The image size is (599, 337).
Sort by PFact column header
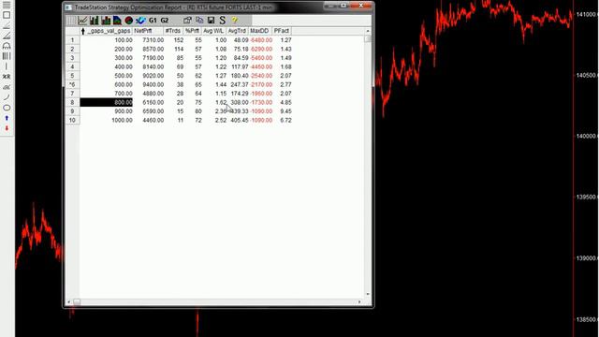[x=282, y=31]
